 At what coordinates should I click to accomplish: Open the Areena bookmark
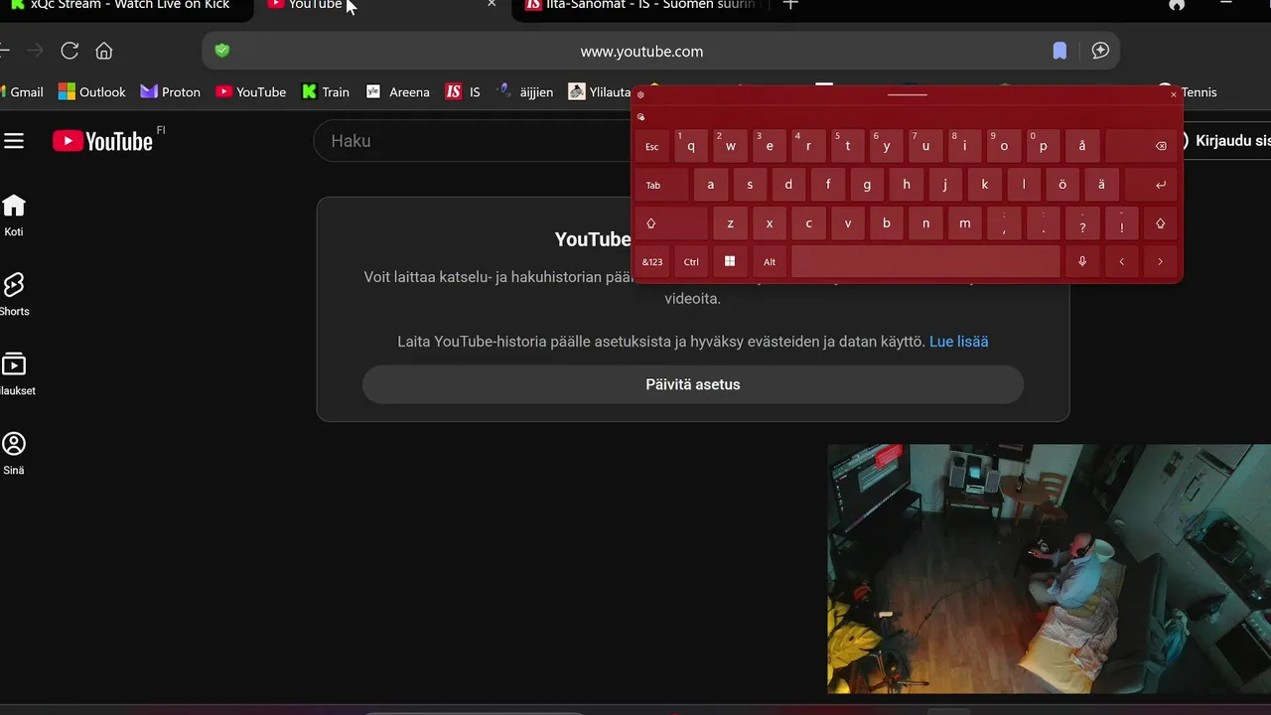(398, 91)
